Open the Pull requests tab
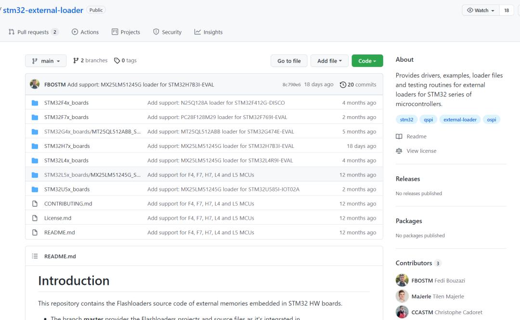 pos(33,32)
